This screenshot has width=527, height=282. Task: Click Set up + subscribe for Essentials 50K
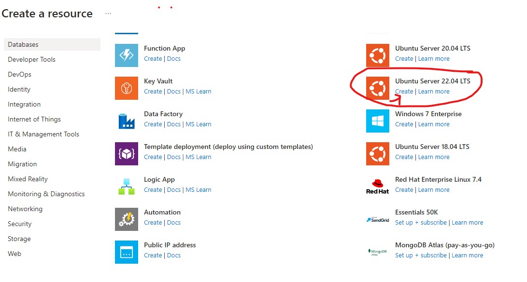coord(421,223)
